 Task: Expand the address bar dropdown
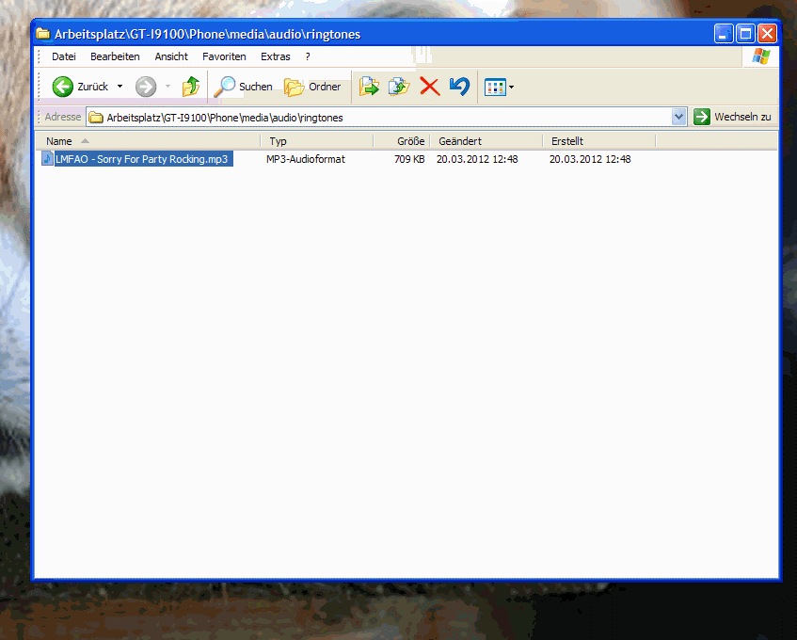click(678, 117)
